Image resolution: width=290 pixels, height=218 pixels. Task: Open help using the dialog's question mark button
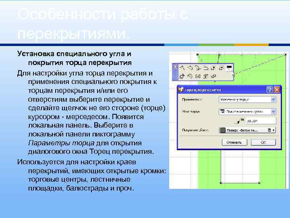pyautogui.click(x=269, y=90)
